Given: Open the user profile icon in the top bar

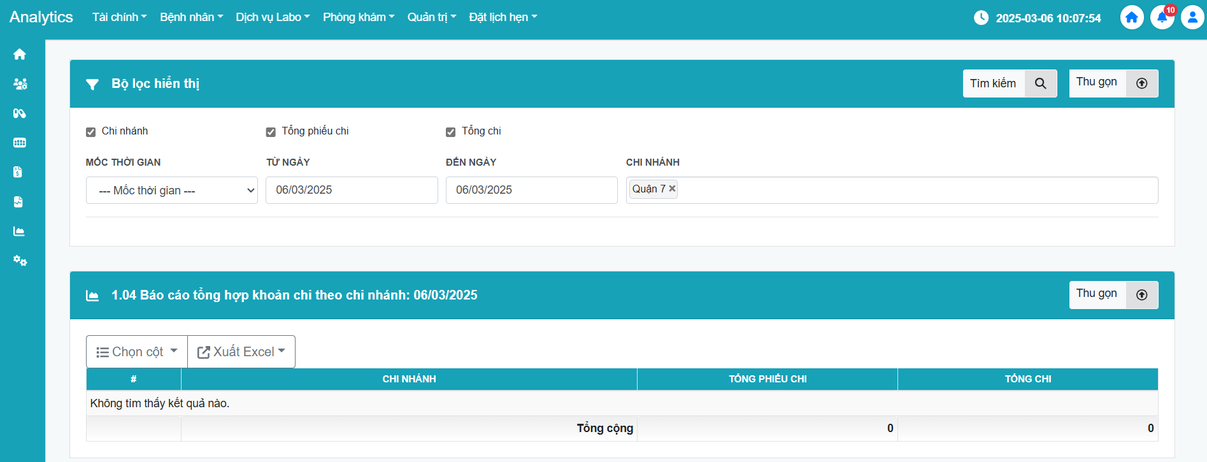Looking at the screenshot, I should 1192,17.
